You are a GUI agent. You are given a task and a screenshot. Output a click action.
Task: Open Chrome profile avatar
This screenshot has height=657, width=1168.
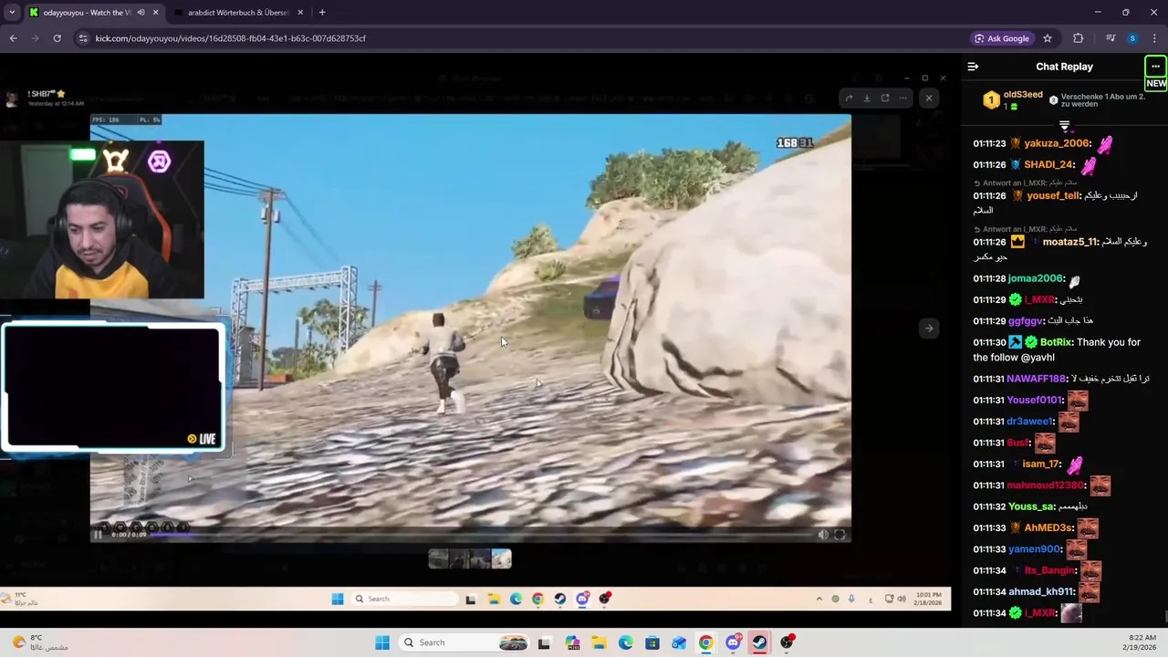pyautogui.click(x=1132, y=38)
